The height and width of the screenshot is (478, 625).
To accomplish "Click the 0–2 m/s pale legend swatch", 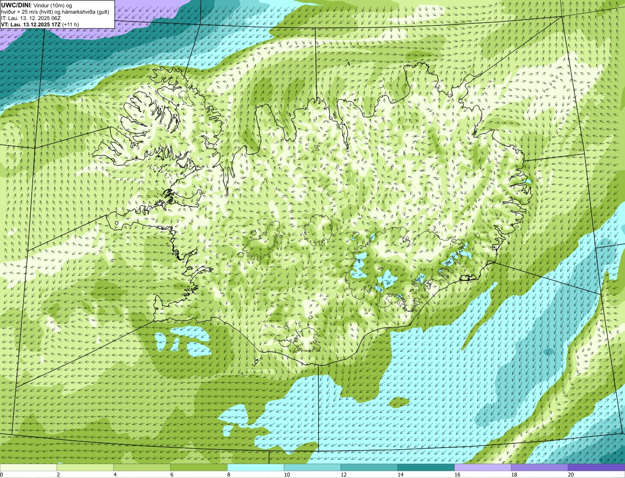I will pos(28,467).
